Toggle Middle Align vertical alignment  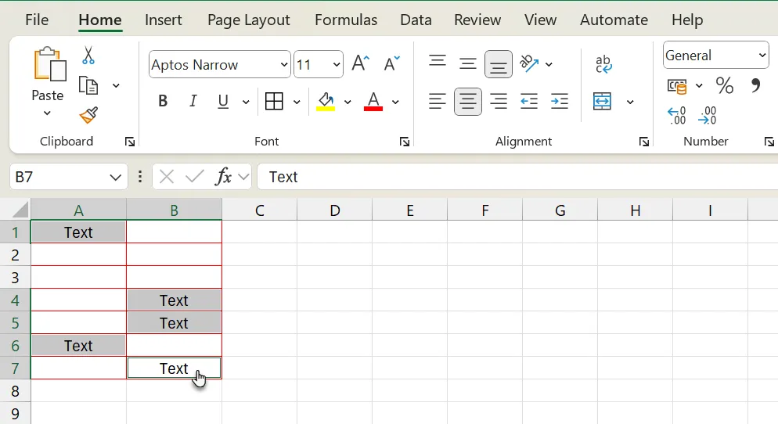[x=467, y=64]
